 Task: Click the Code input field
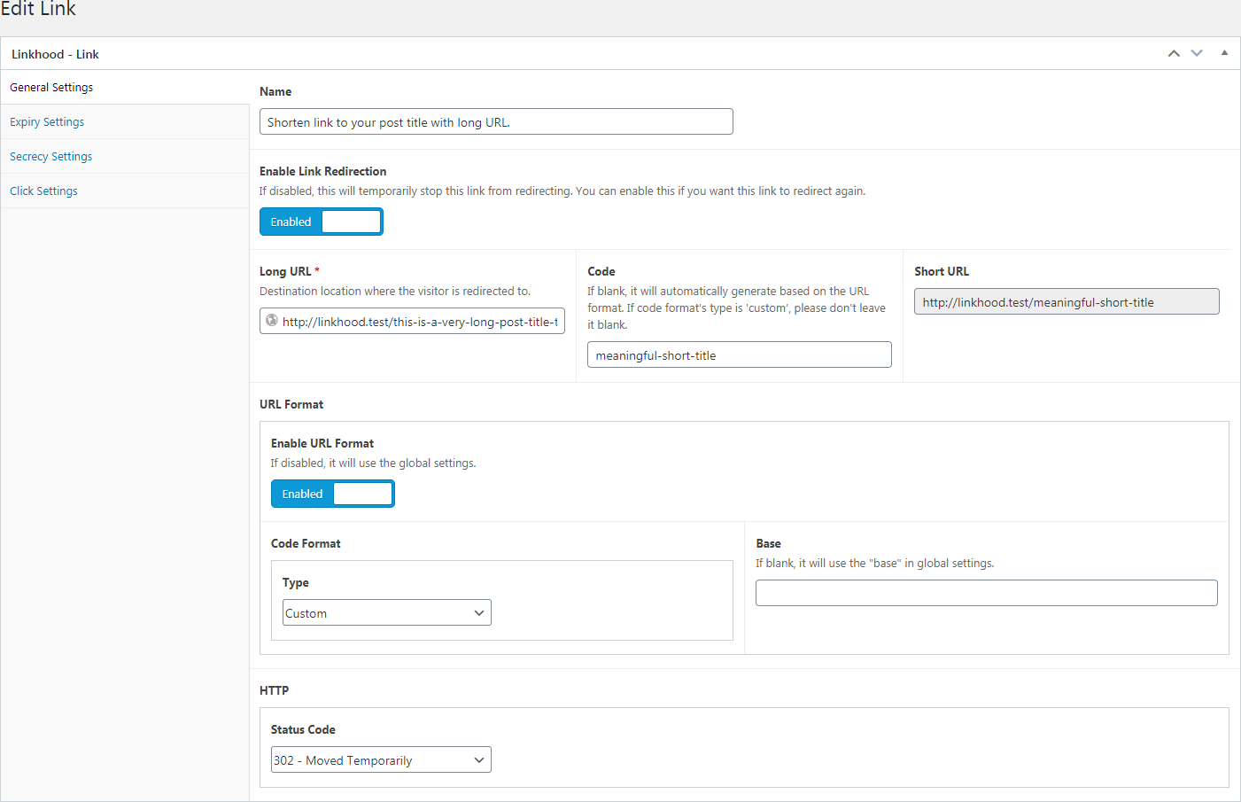pos(740,354)
